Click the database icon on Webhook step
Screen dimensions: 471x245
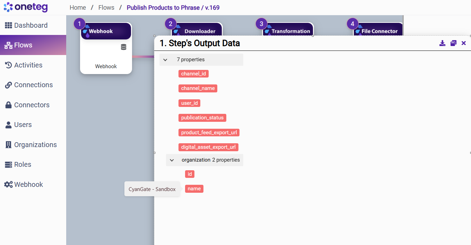pos(123,47)
